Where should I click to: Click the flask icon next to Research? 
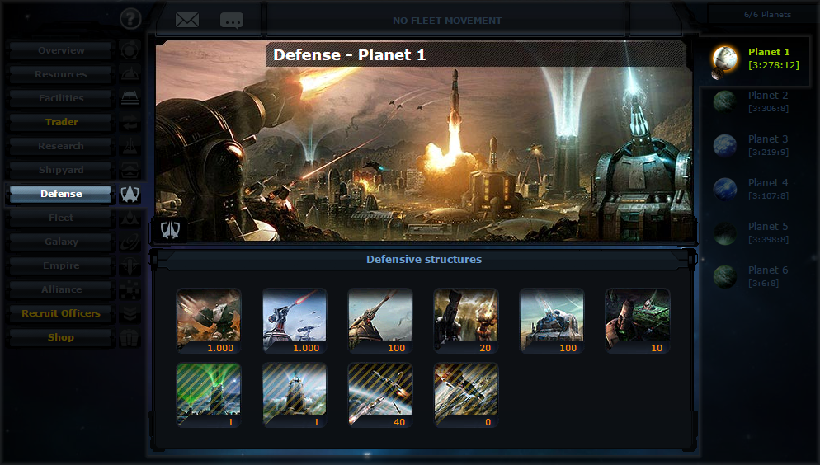coord(130,146)
